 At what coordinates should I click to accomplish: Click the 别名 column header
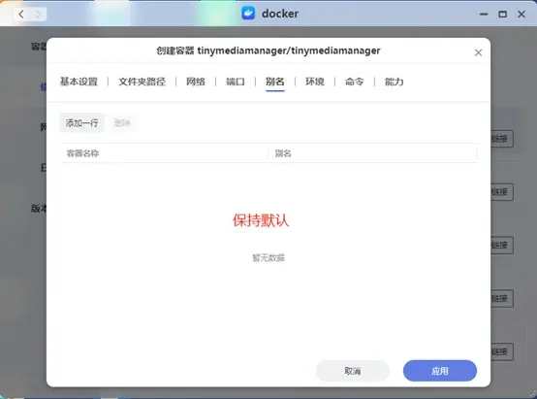[372, 153]
